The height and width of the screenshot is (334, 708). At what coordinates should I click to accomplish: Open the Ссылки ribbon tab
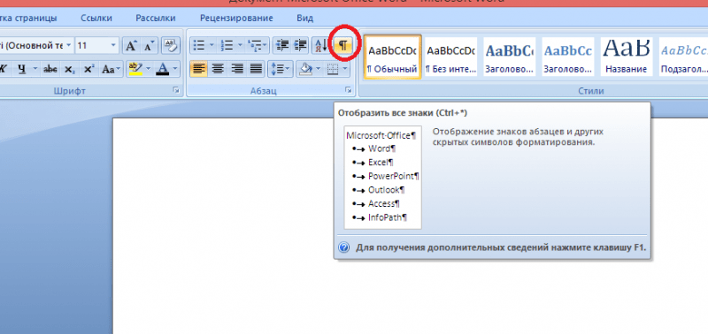click(96, 19)
